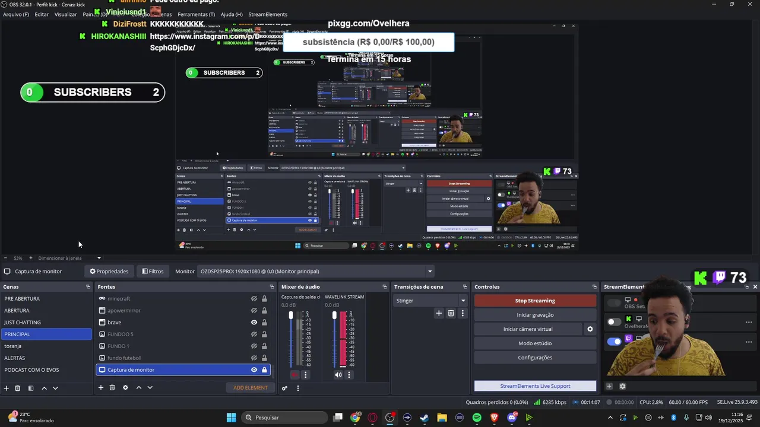The width and height of the screenshot is (760, 427).
Task: Open the Arquivo menu
Action: click(16, 14)
